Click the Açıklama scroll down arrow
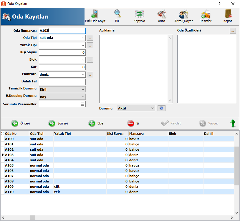 pyautogui.click(x=170, y=100)
